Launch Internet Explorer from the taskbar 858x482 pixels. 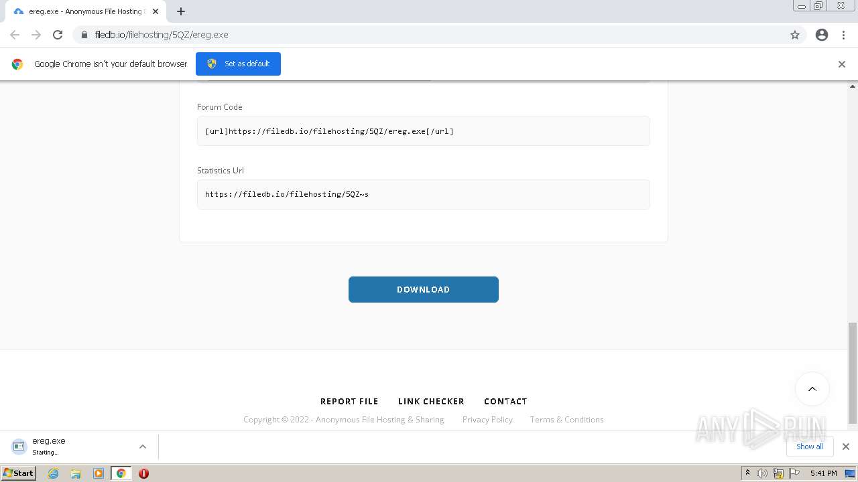click(53, 473)
